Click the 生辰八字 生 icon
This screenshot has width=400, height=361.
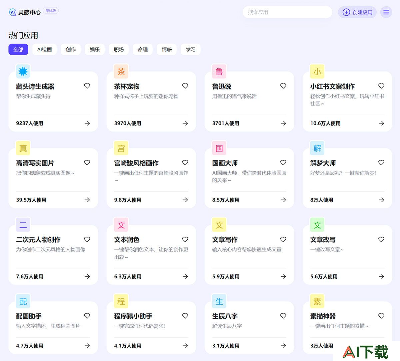point(219,301)
